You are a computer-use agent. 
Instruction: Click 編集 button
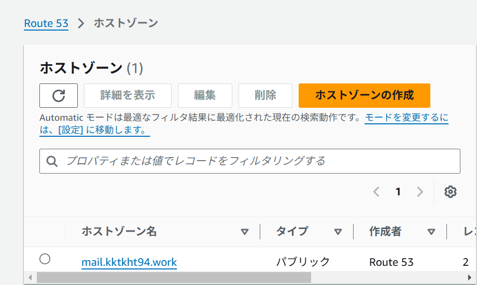[x=205, y=95]
